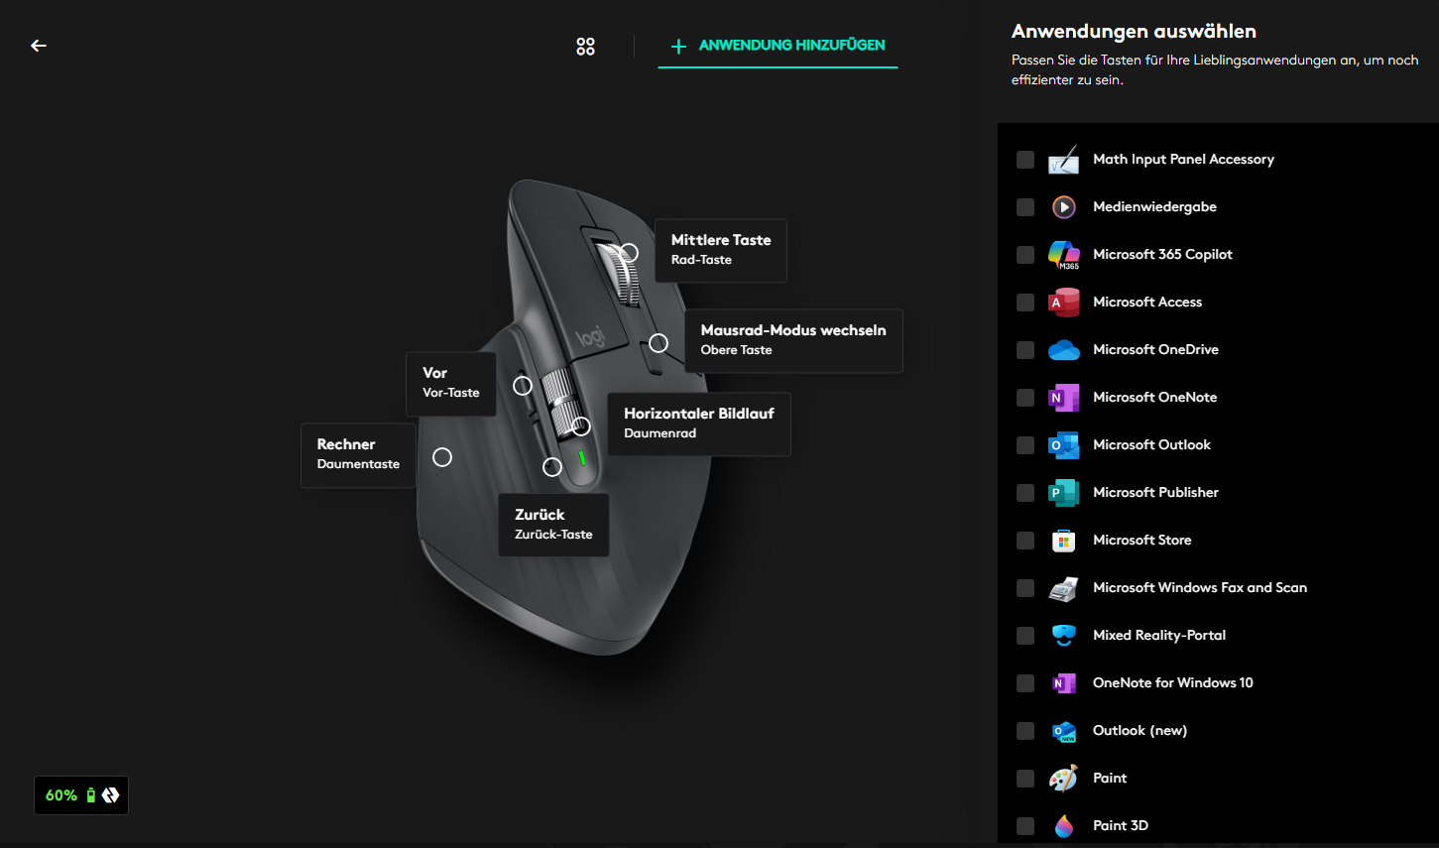Select the Microsoft Store icon
This screenshot has height=848, width=1439.
pyautogui.click(x=1064, y=541)
